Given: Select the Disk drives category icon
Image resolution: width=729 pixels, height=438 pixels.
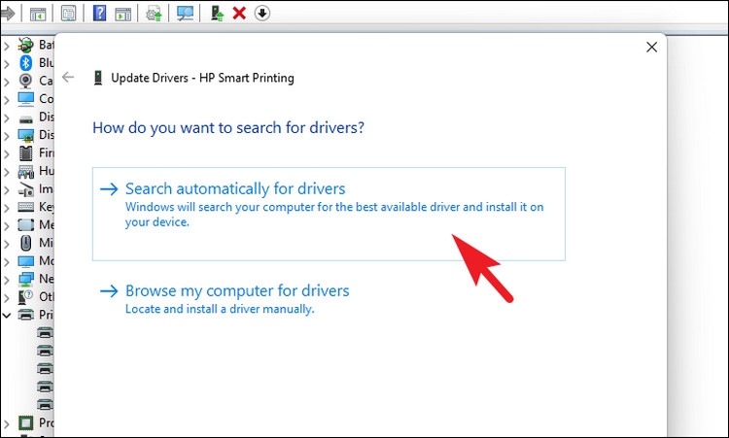Looking at the screenshot, I should point(26,118).
